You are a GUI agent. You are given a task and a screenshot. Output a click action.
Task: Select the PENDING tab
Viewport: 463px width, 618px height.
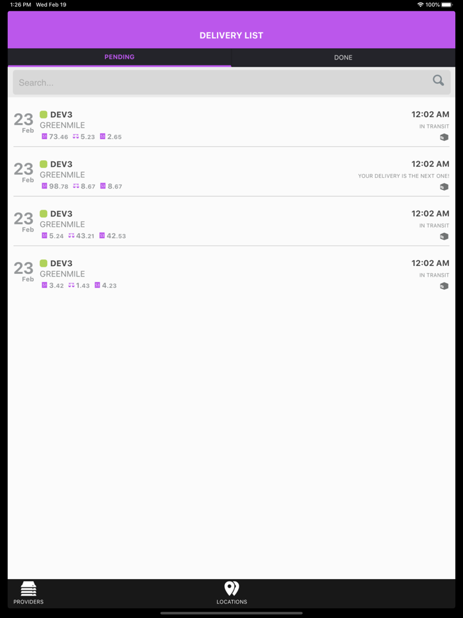coord(119,57)
